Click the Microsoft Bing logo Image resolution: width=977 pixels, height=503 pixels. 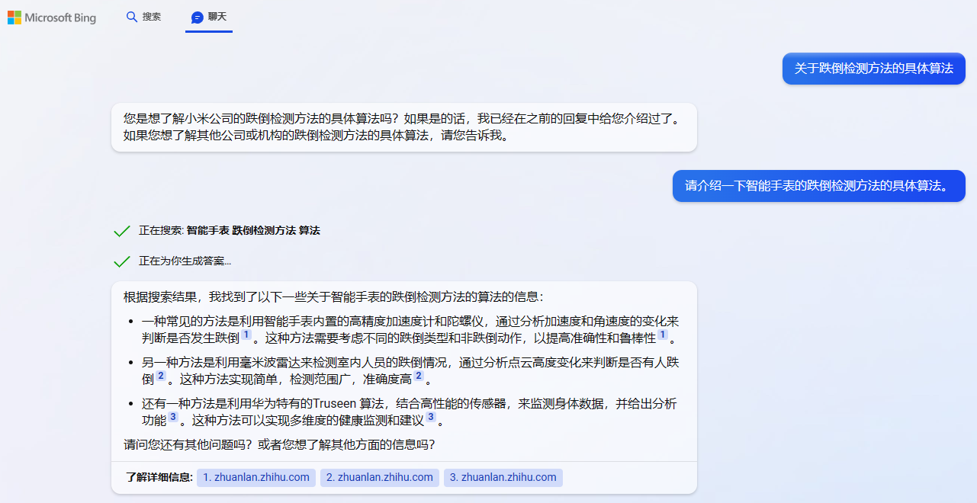pyautogui.click(x=52, y=17)
